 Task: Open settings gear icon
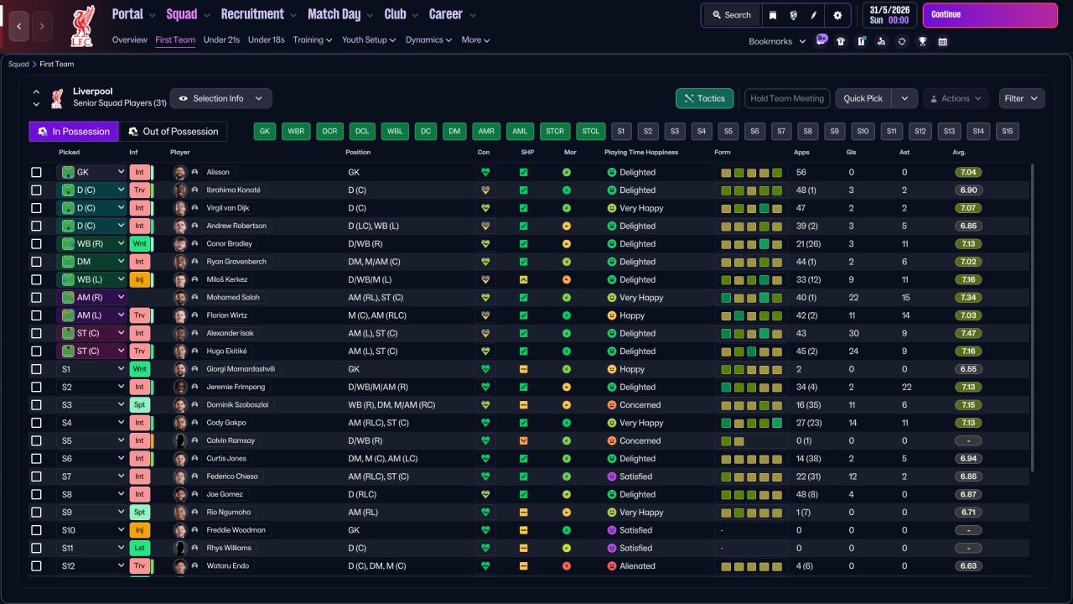click(x=837, y=15)
